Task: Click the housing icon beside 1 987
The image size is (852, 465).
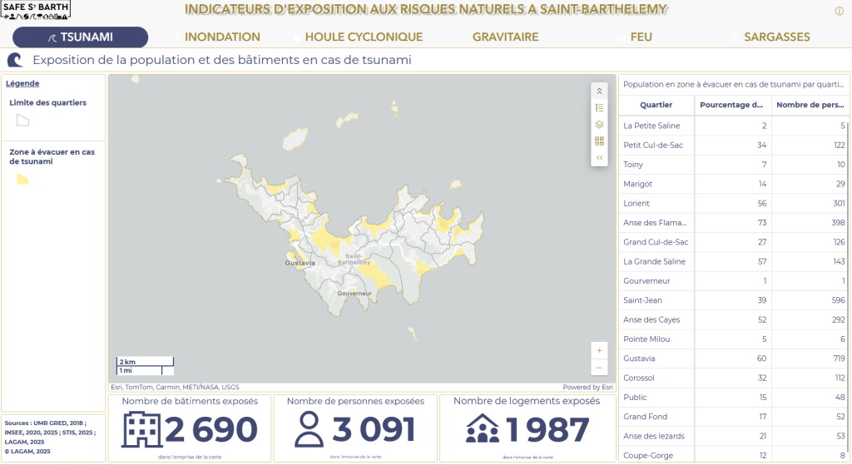Action: tap(481, 429)
